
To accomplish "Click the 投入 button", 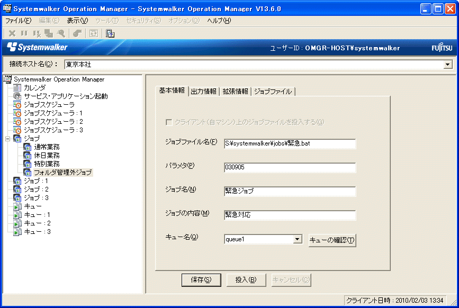I will point(246,280).
